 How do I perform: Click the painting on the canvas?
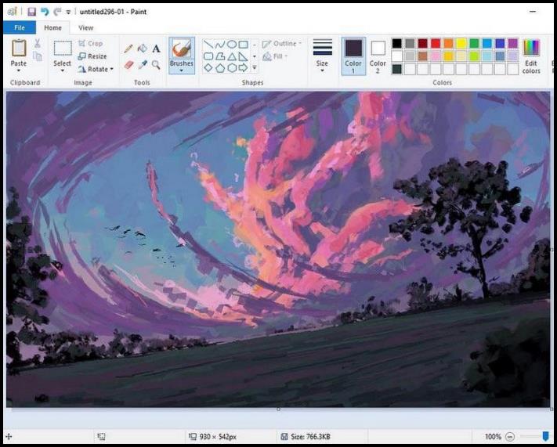coord(278,249)
